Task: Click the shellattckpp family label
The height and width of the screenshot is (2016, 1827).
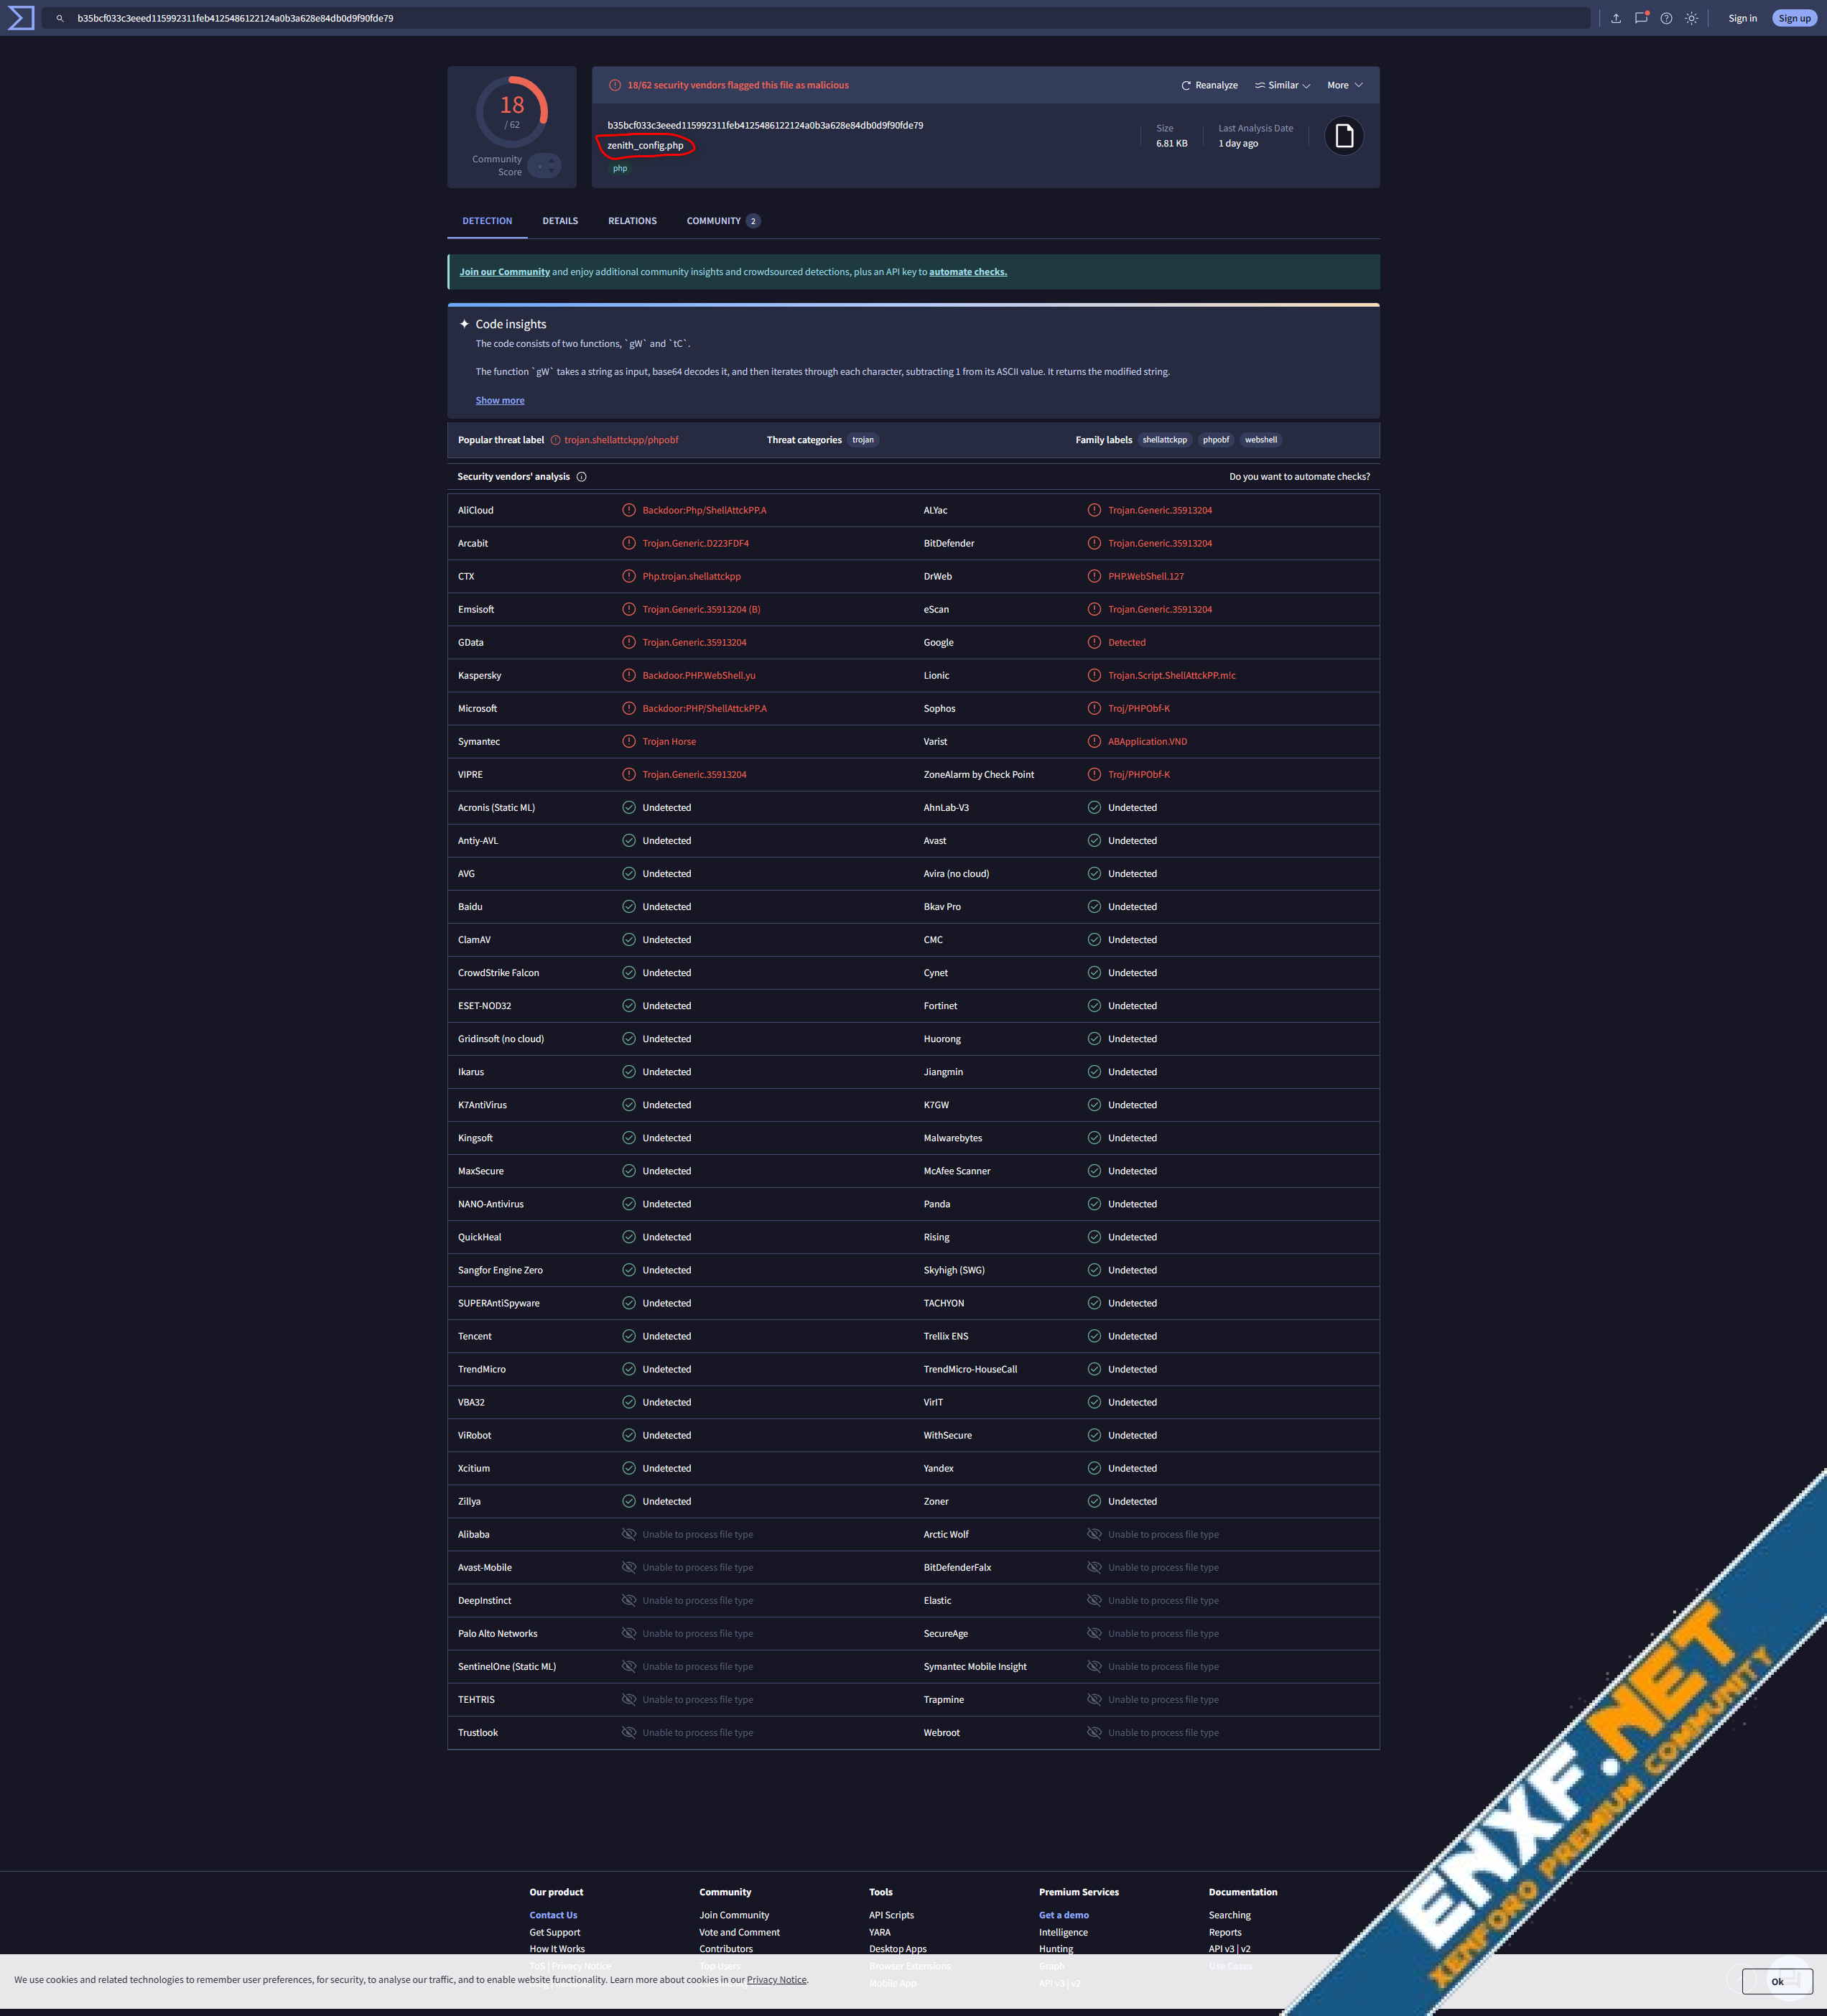Action: pos(1165,440)
